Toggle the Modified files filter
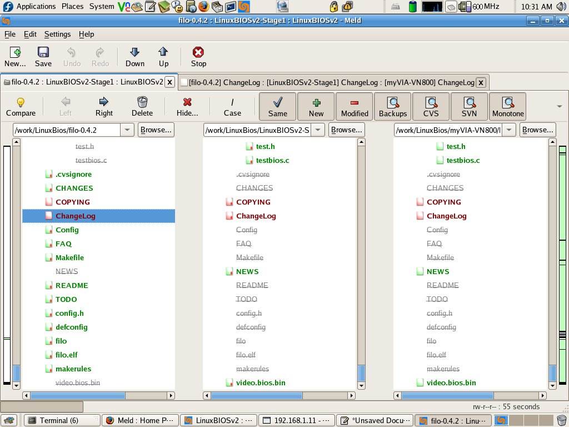 click(x=355, y=106)
